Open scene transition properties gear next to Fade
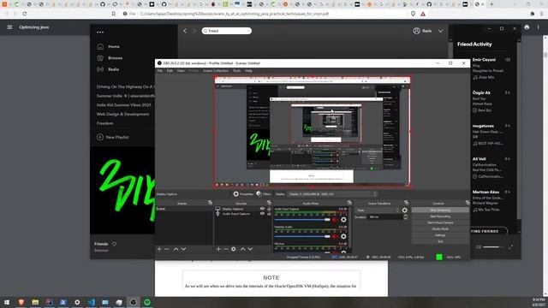The width and height of the screenshot is (548, 308). click(x=404, y=210)
